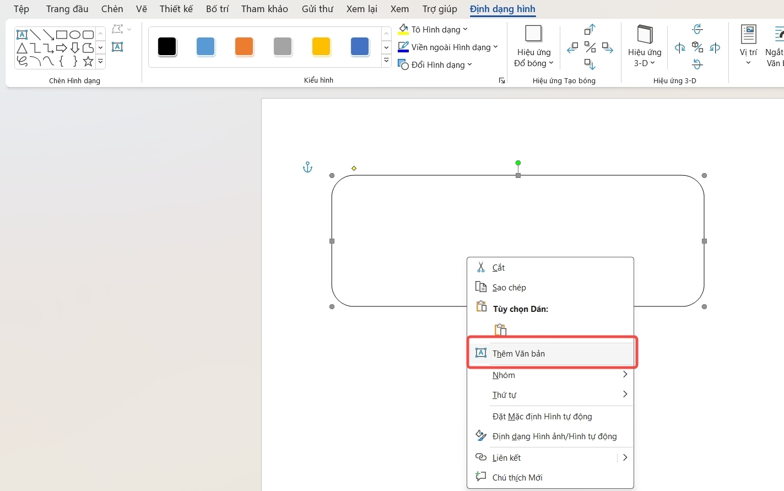This screenshot has width=784, height=491.
Task: Switch to the Xem lại tab
Action: point(362,9)
